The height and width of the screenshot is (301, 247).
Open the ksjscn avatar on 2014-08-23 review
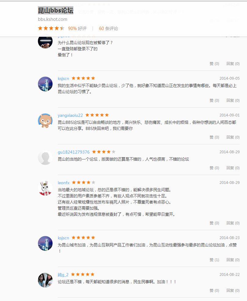click(x=45, y=243)
